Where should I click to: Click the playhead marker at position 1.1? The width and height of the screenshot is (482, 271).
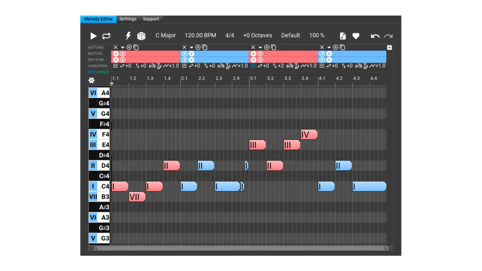112,84
